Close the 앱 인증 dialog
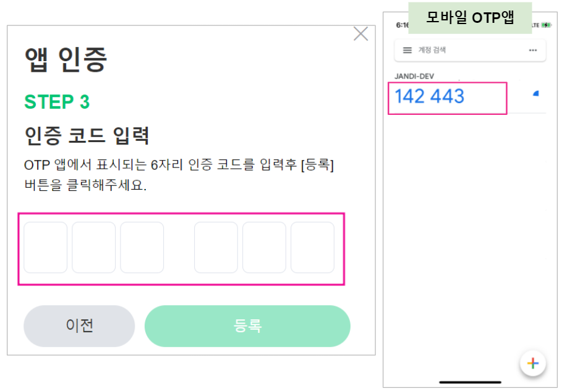 (x=360, y=34)
